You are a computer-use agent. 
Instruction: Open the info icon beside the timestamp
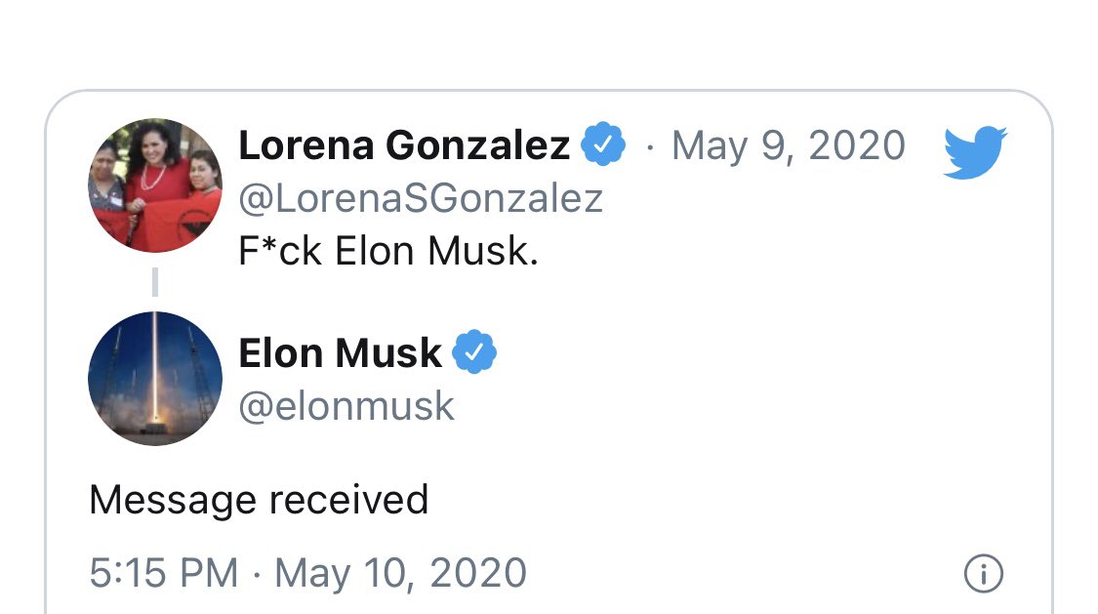click(x=983, y=574)
